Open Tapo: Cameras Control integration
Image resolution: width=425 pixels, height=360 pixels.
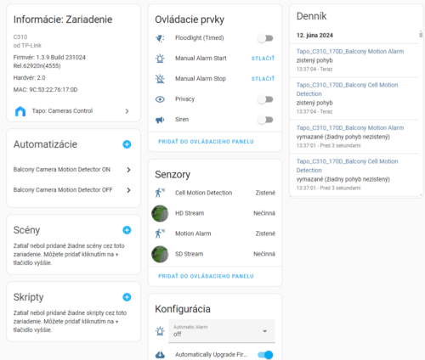click(72, 111)
